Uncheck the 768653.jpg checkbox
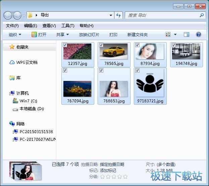This screenshot has height=186, width=209. pos(101,71)
